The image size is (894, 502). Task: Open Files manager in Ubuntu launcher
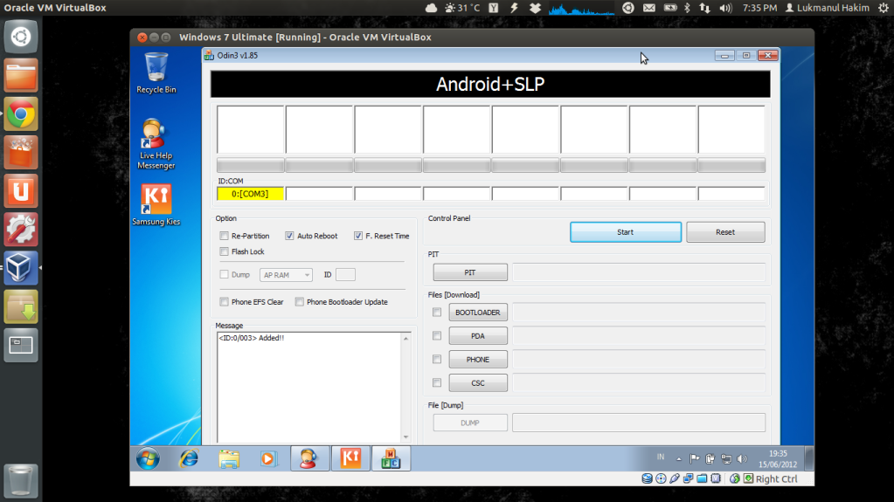21,75
